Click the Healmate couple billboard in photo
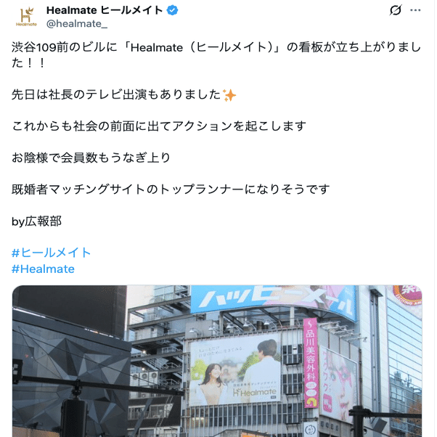This screenshot has width=437, height=437. 235,371
